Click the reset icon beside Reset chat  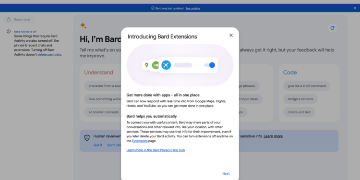9,20
